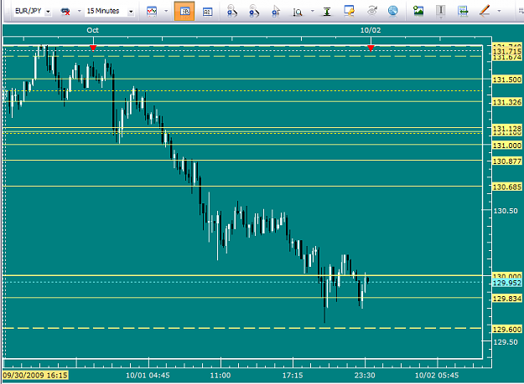Click the 131.128 price level label

pos(507,128)
